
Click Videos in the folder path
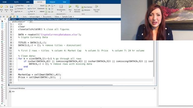pyautogui.click(x=57, y=16)
